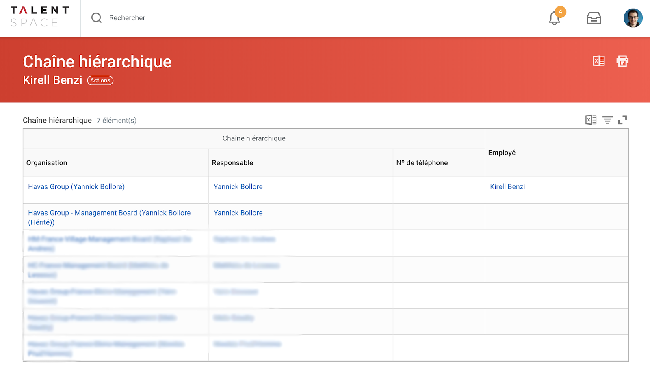Open the user profile avatar

pos(633,18)
